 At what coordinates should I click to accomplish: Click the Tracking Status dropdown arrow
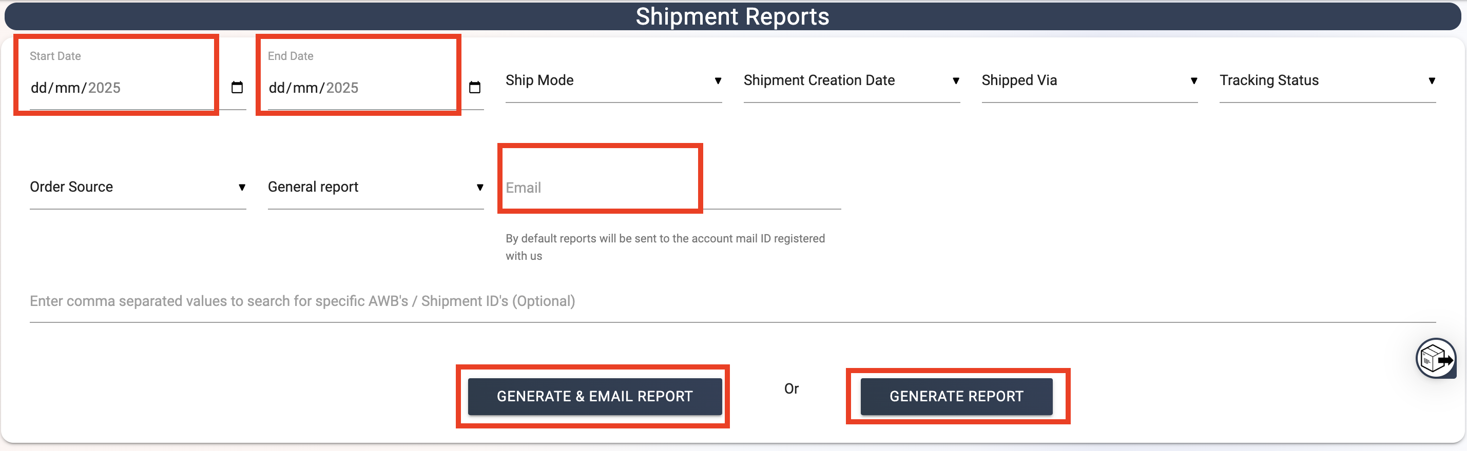tap(1431, 81)
